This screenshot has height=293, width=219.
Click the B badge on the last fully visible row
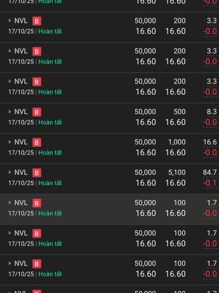click(36, 264)
